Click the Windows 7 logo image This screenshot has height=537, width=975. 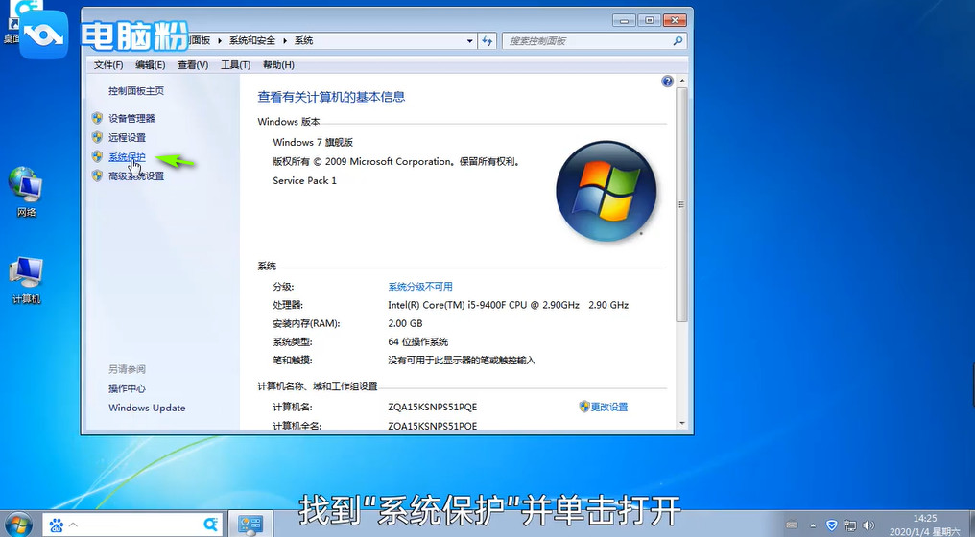tap(606, 191)
